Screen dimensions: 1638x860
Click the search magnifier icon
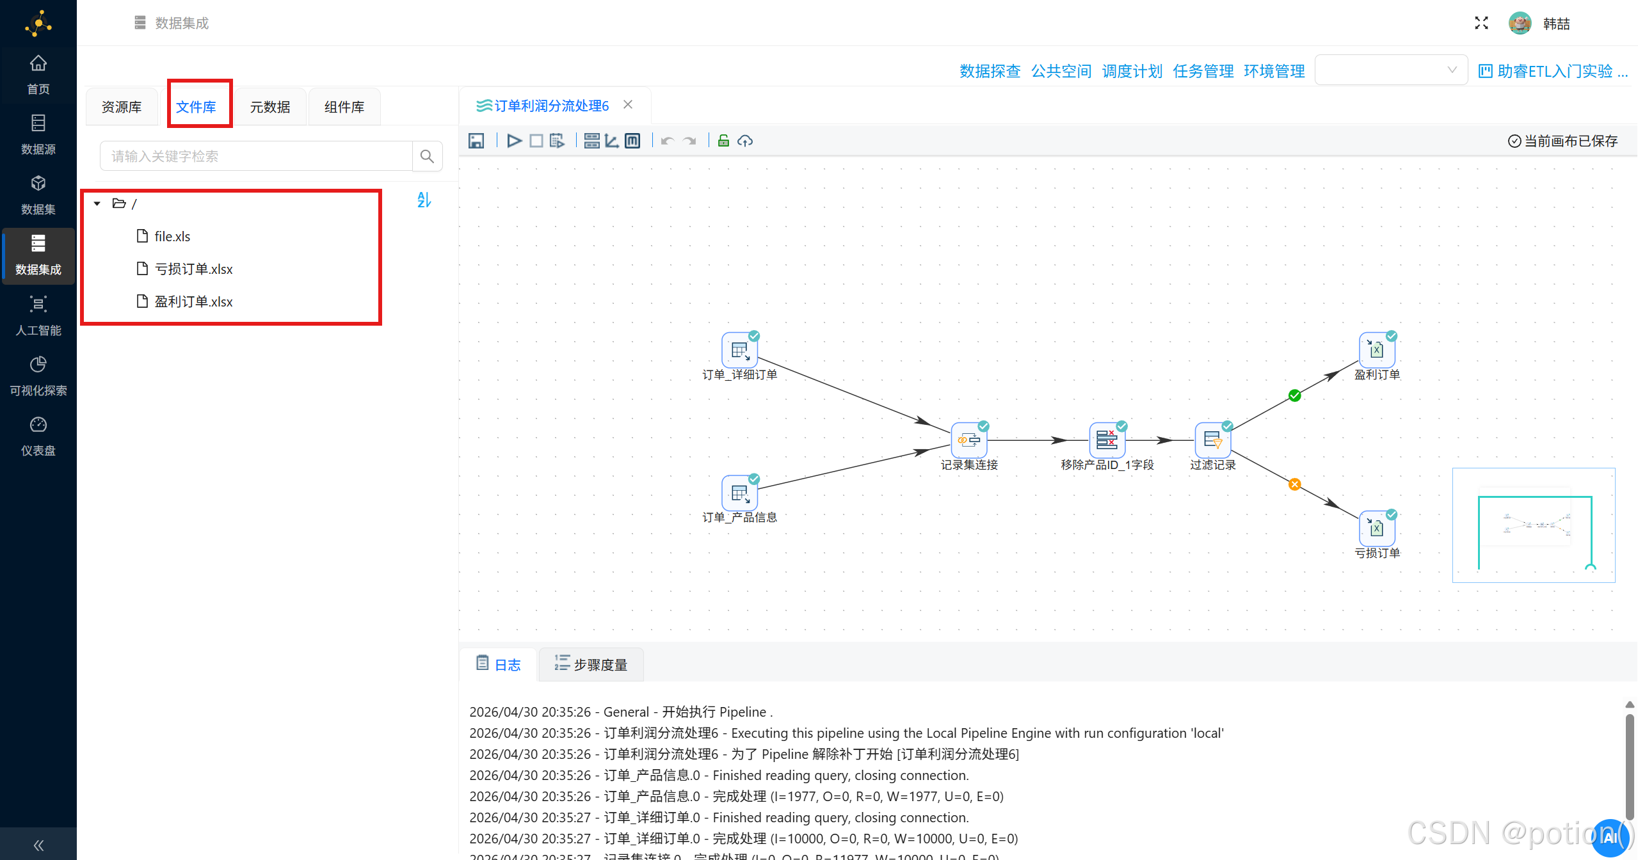(427, 156)
